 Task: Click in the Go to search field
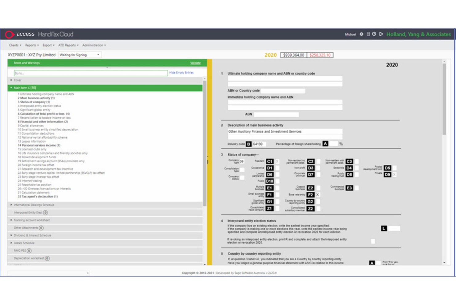pyautogui.click(x=91, y=73)
